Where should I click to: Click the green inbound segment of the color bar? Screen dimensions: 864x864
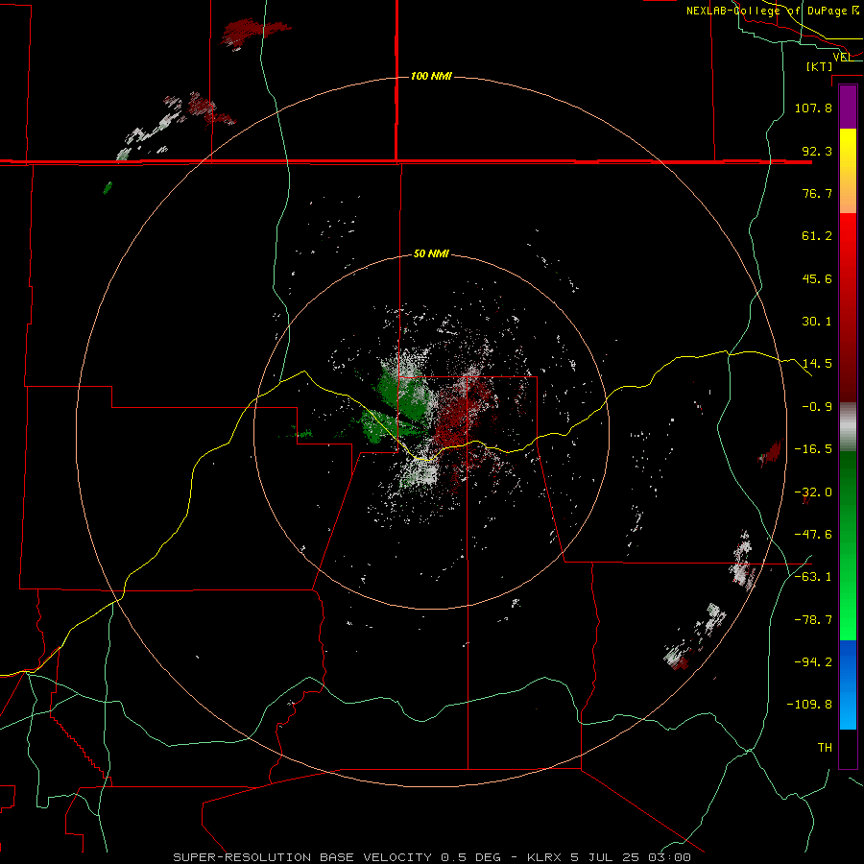848,545
